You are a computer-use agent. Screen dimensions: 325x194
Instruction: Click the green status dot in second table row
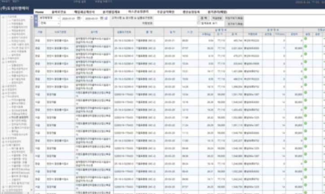(306, 46)
